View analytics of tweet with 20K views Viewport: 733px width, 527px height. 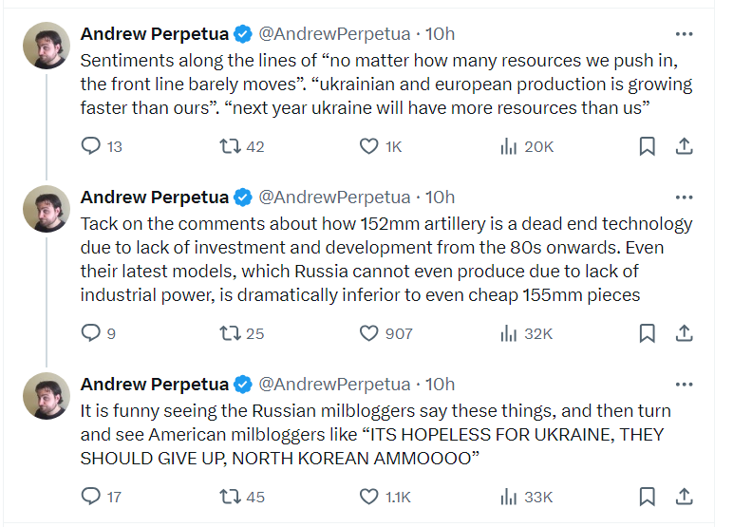(x=509, y=146)
